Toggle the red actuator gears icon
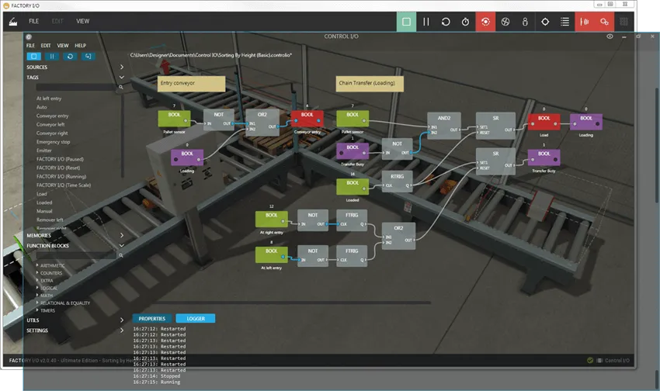660x391 pixels. click(x=604, y=22)
